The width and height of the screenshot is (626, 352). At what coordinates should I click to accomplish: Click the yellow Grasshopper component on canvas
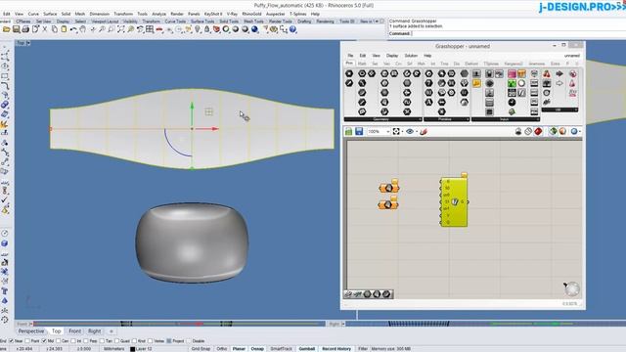point(454,202)
